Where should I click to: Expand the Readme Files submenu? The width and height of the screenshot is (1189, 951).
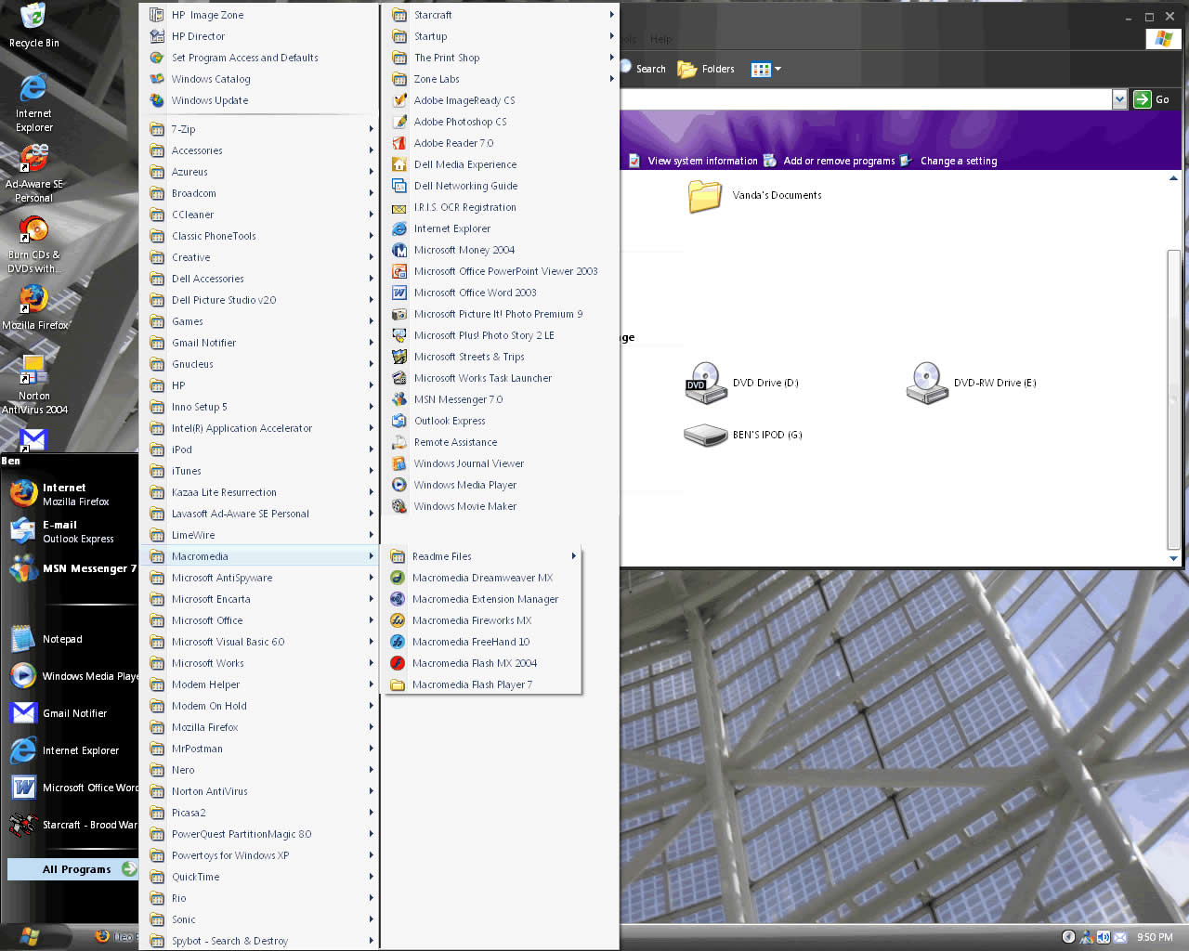click(482, 556)
